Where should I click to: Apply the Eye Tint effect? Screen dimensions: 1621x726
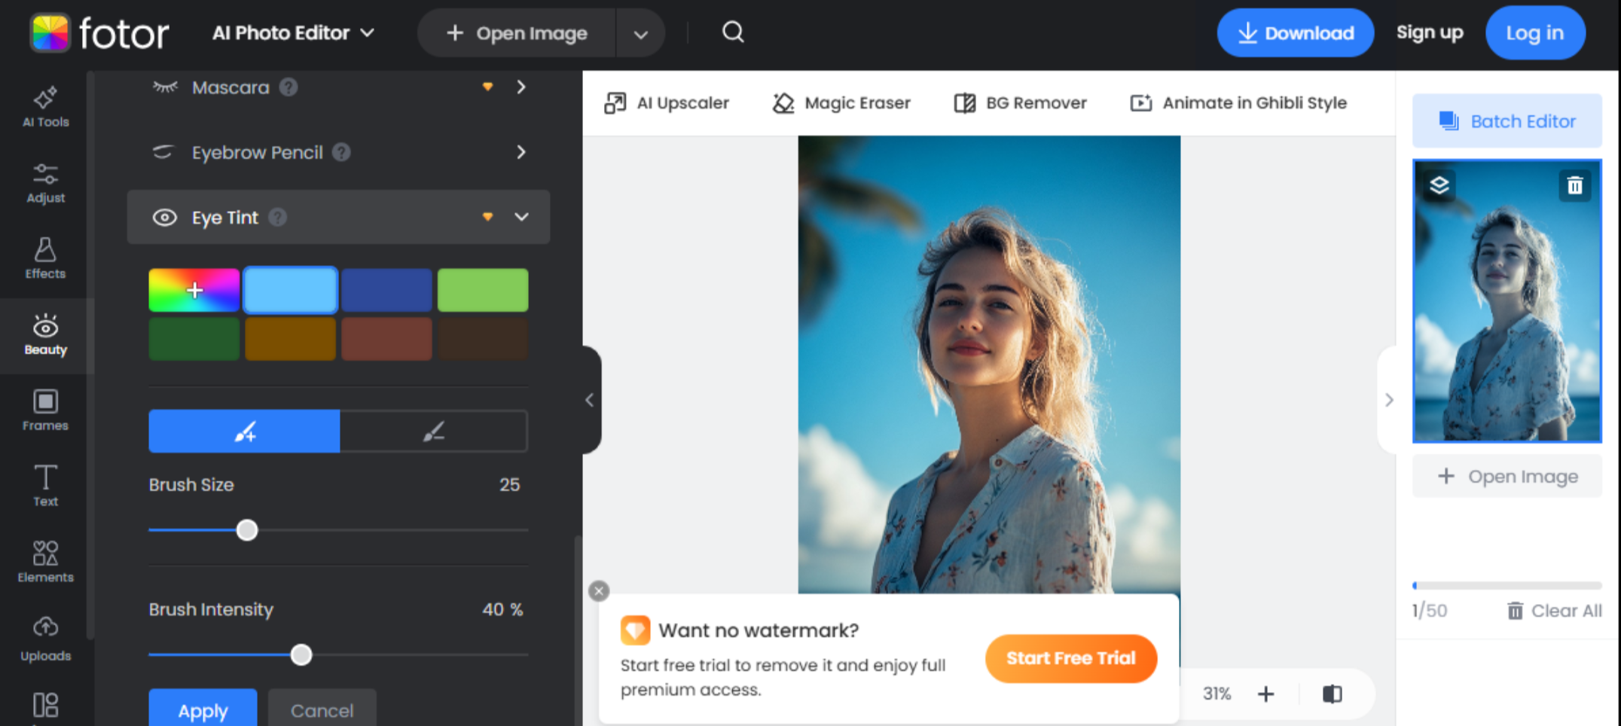(x=202, y=709)
